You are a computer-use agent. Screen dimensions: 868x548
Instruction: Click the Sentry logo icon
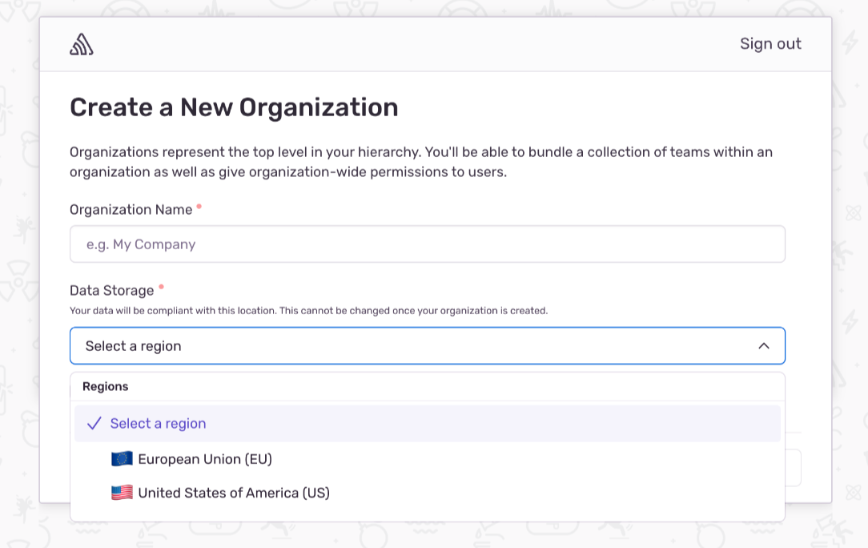pos(82,45)
